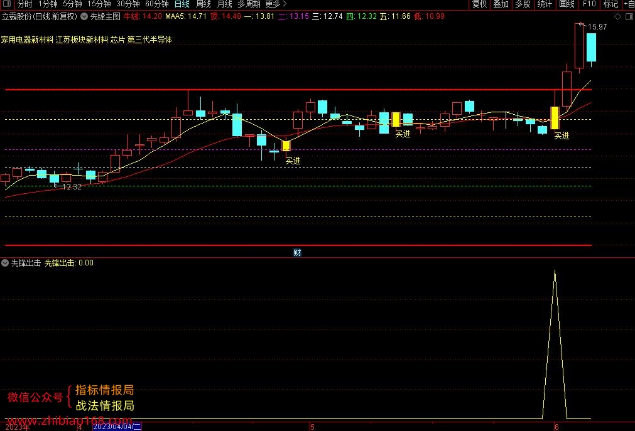Click the yellow spike peak in 先锋出击 panel

555,272
